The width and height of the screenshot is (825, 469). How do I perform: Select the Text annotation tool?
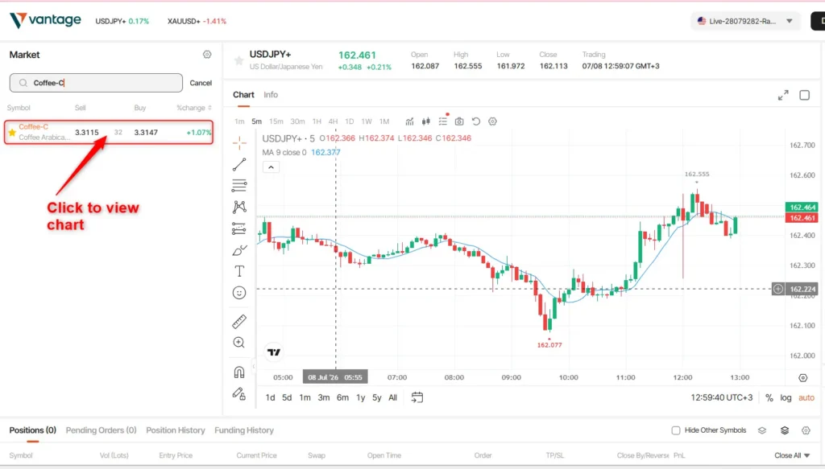239,271
